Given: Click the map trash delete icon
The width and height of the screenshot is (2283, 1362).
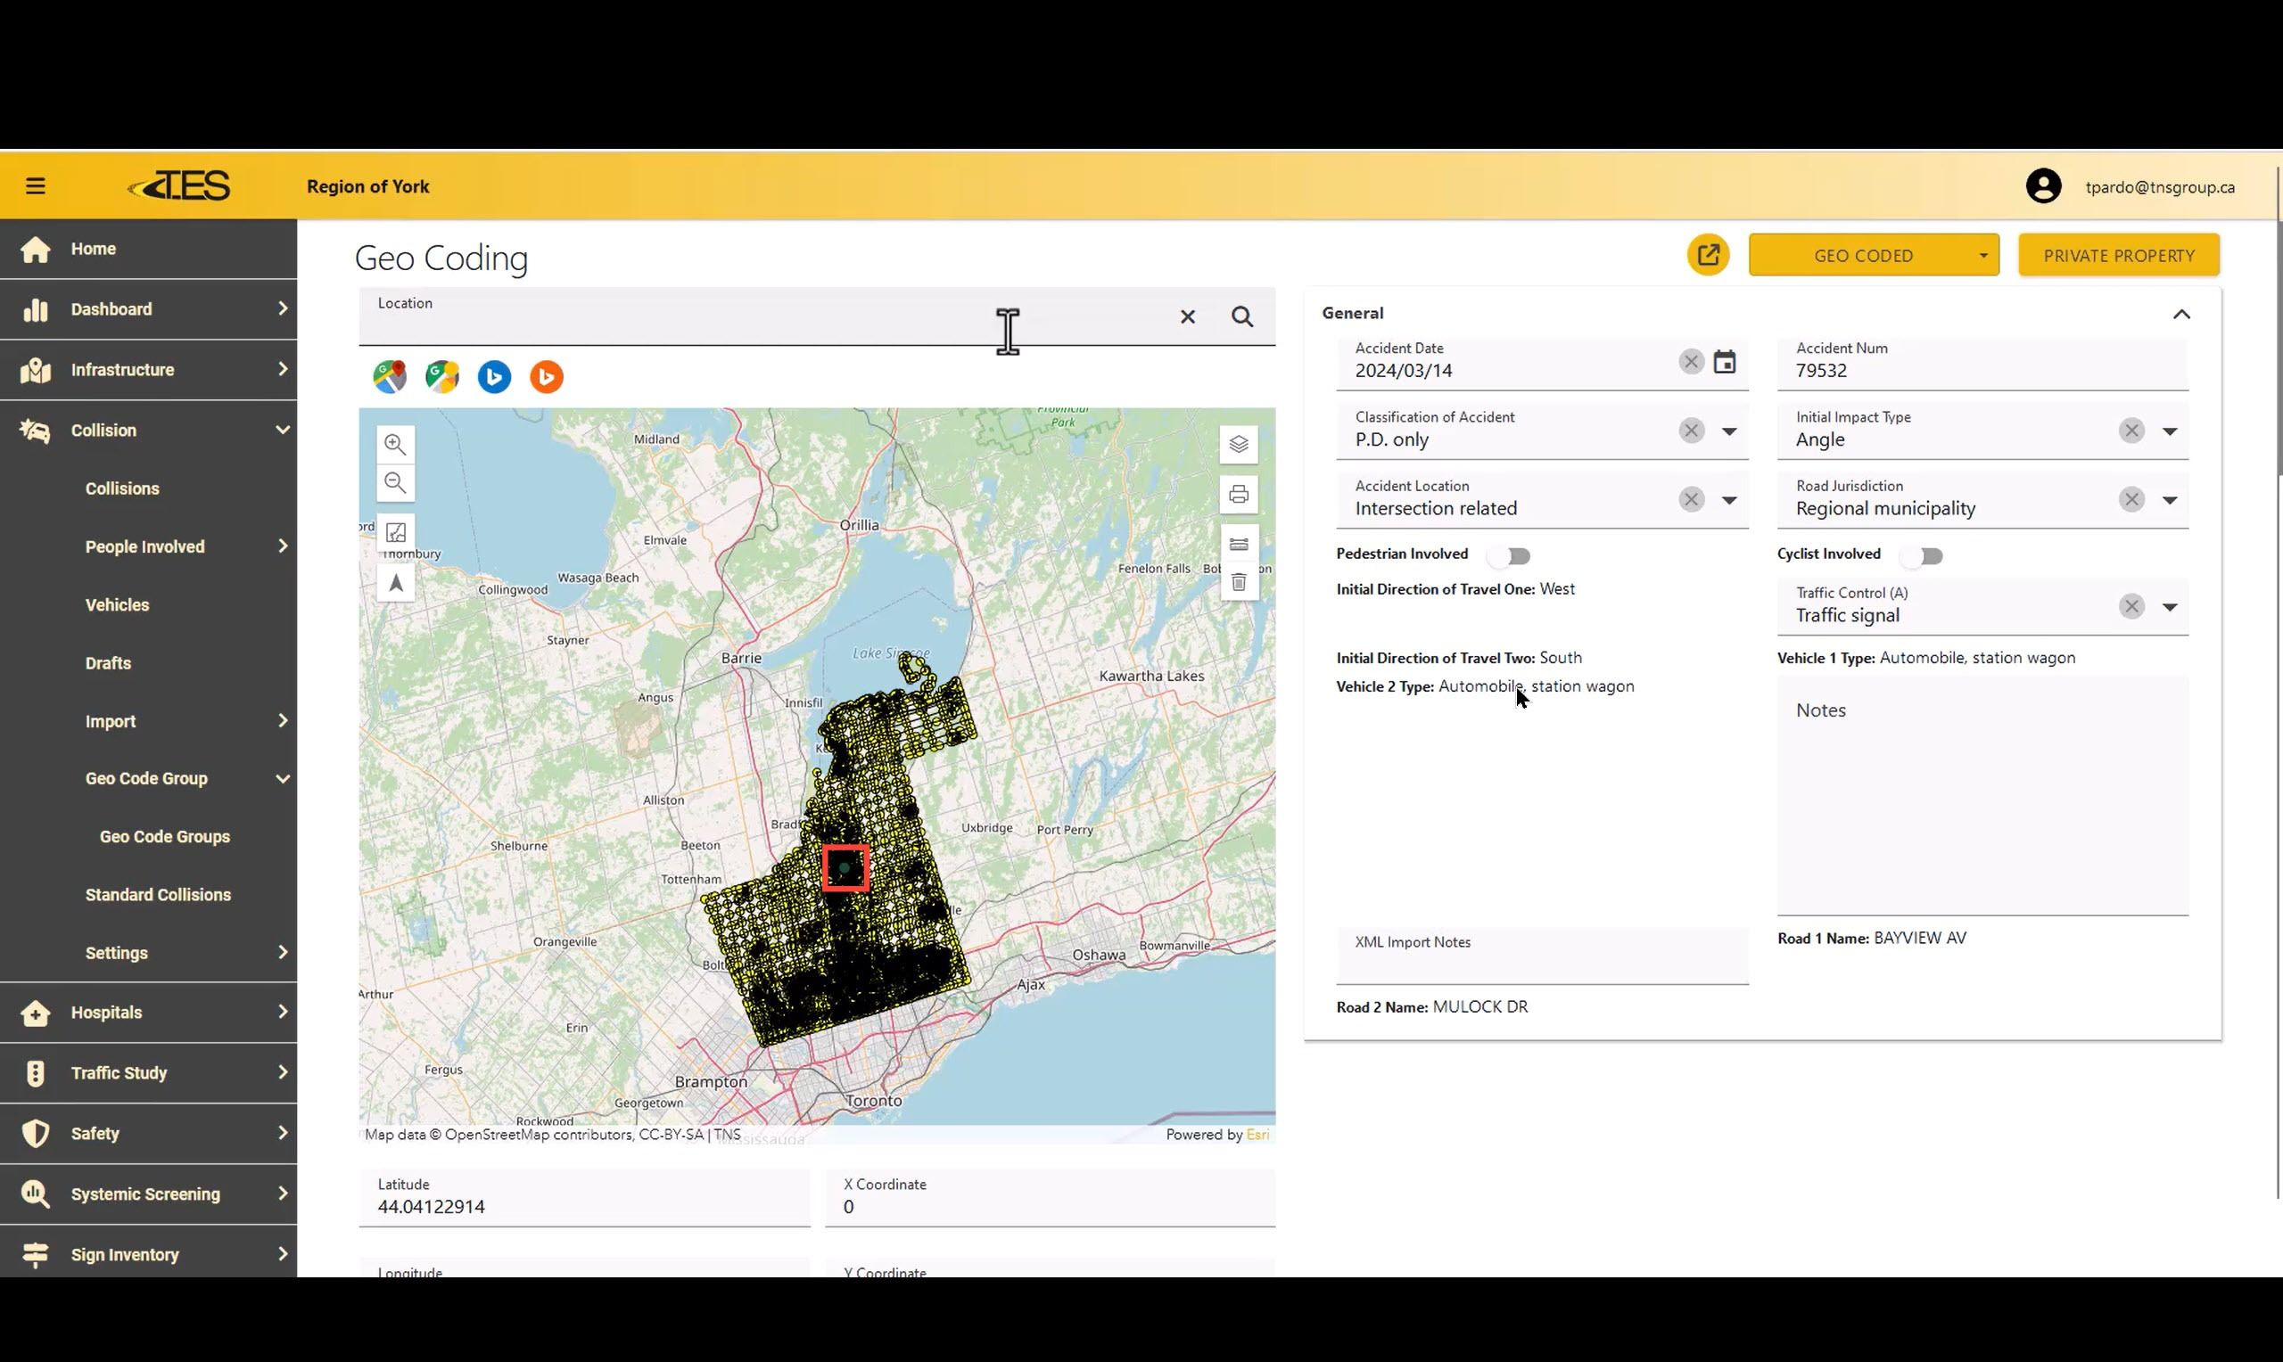Looking at the screenshot, I should 1239,583.
